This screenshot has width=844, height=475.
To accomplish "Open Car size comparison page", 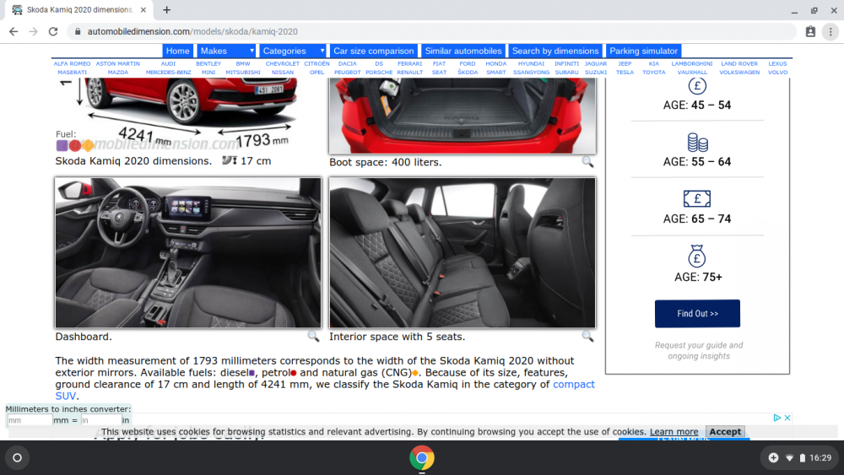I will [374, 51].
